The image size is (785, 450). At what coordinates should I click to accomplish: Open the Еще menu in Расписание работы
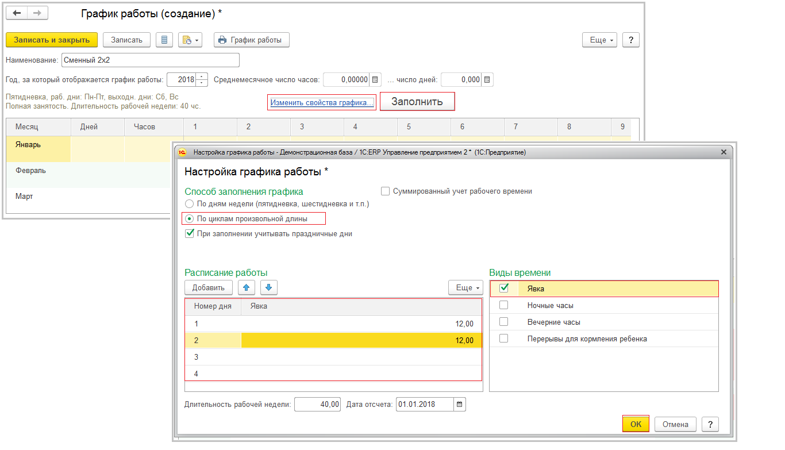[x=465, y=287]
